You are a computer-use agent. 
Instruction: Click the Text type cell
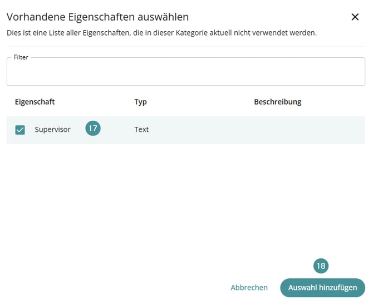pyautogui.click(x=141, y=130)
